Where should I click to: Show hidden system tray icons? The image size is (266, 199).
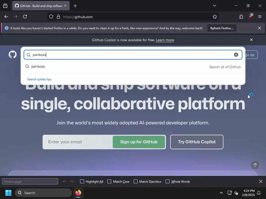tap(221, 193)
